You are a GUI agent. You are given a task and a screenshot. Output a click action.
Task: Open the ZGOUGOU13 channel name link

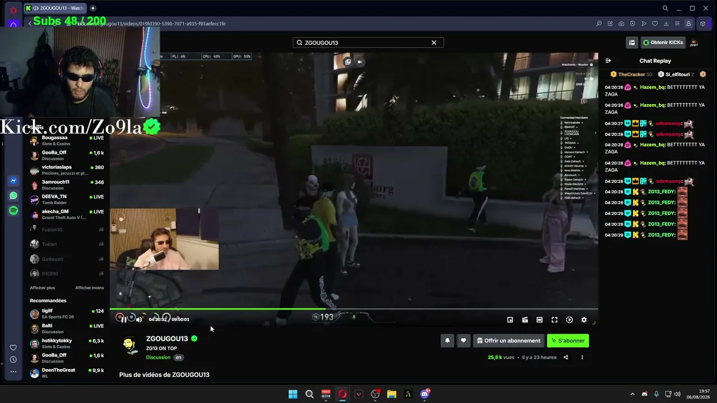(167, 339)
